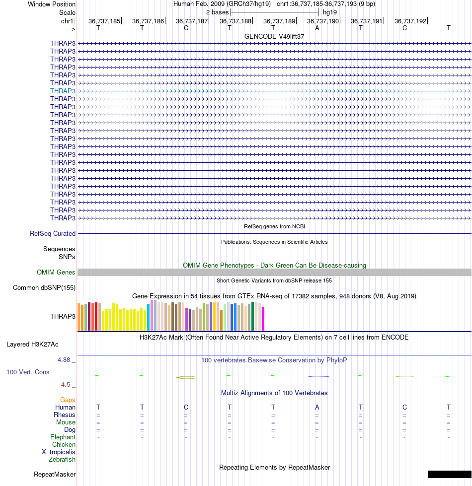Open the 'GENCODE V49lift37' track title
The height and width of the screenshot is (486, 472).
pos(274,36)
